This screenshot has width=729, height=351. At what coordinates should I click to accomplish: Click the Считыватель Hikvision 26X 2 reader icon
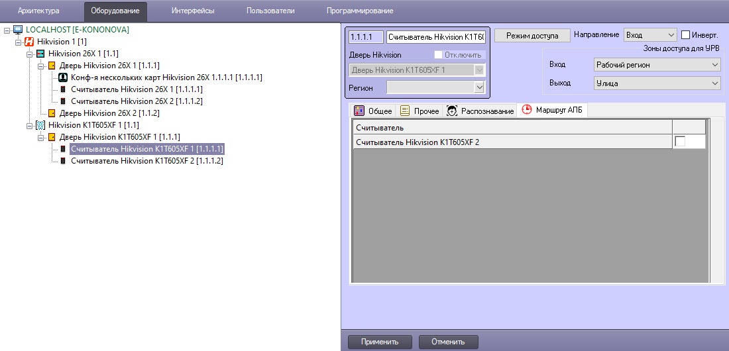coord(64,101)
